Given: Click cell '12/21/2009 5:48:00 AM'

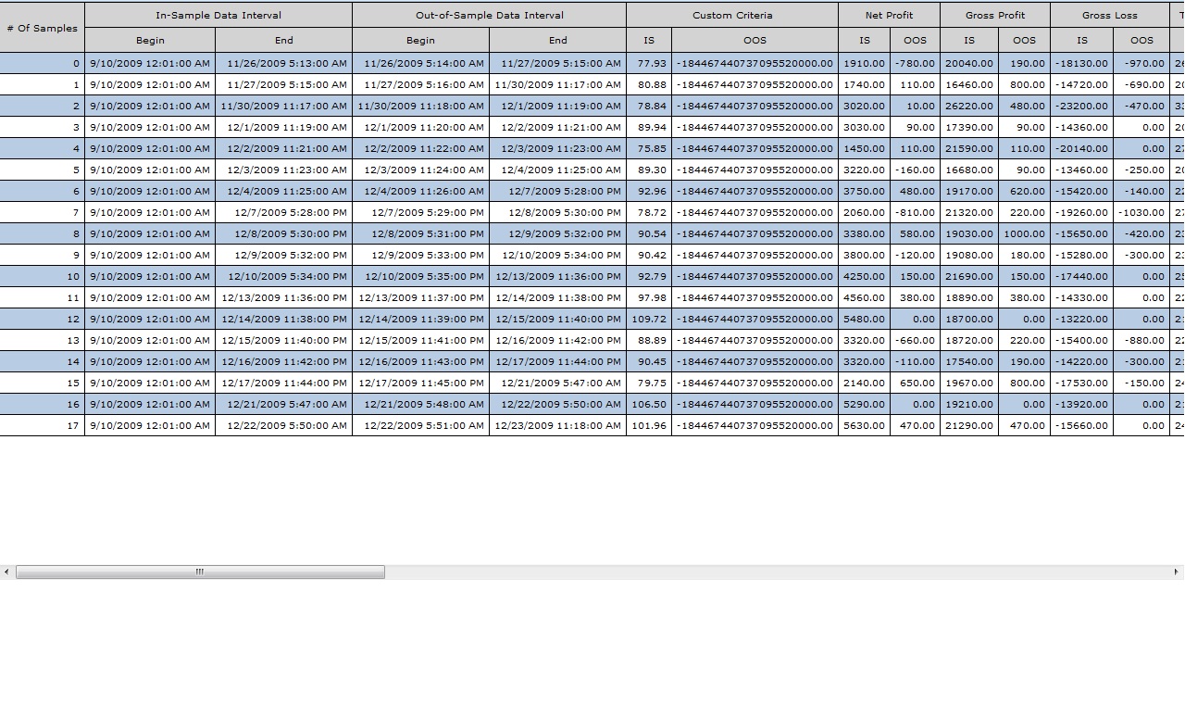Looking at the screenshot, I should 420,404.
